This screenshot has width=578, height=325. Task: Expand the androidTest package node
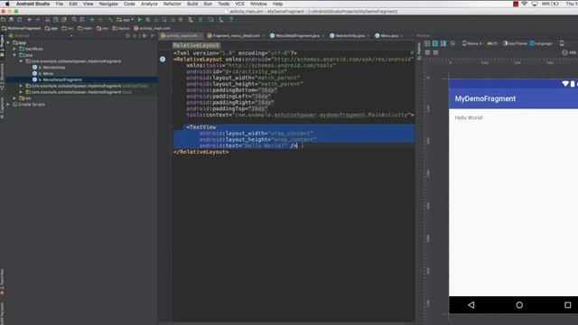click(x=21, y=86)
